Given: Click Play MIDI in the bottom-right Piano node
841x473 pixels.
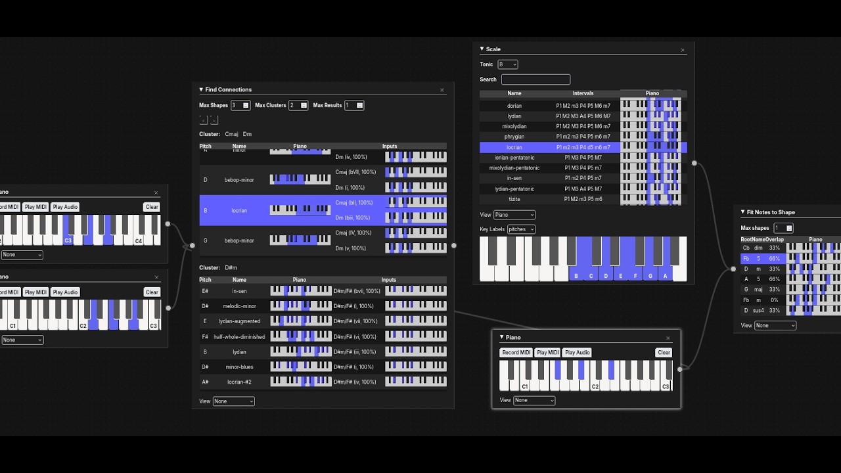Looking at the screenshot, I should pyautogui.click(x=548, y=353).
